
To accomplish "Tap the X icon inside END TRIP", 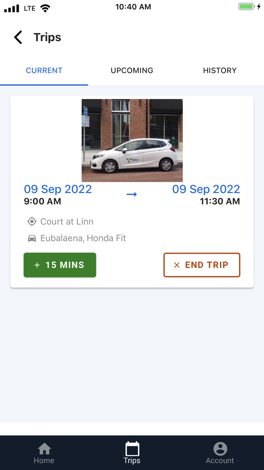I will click(177, 265).
